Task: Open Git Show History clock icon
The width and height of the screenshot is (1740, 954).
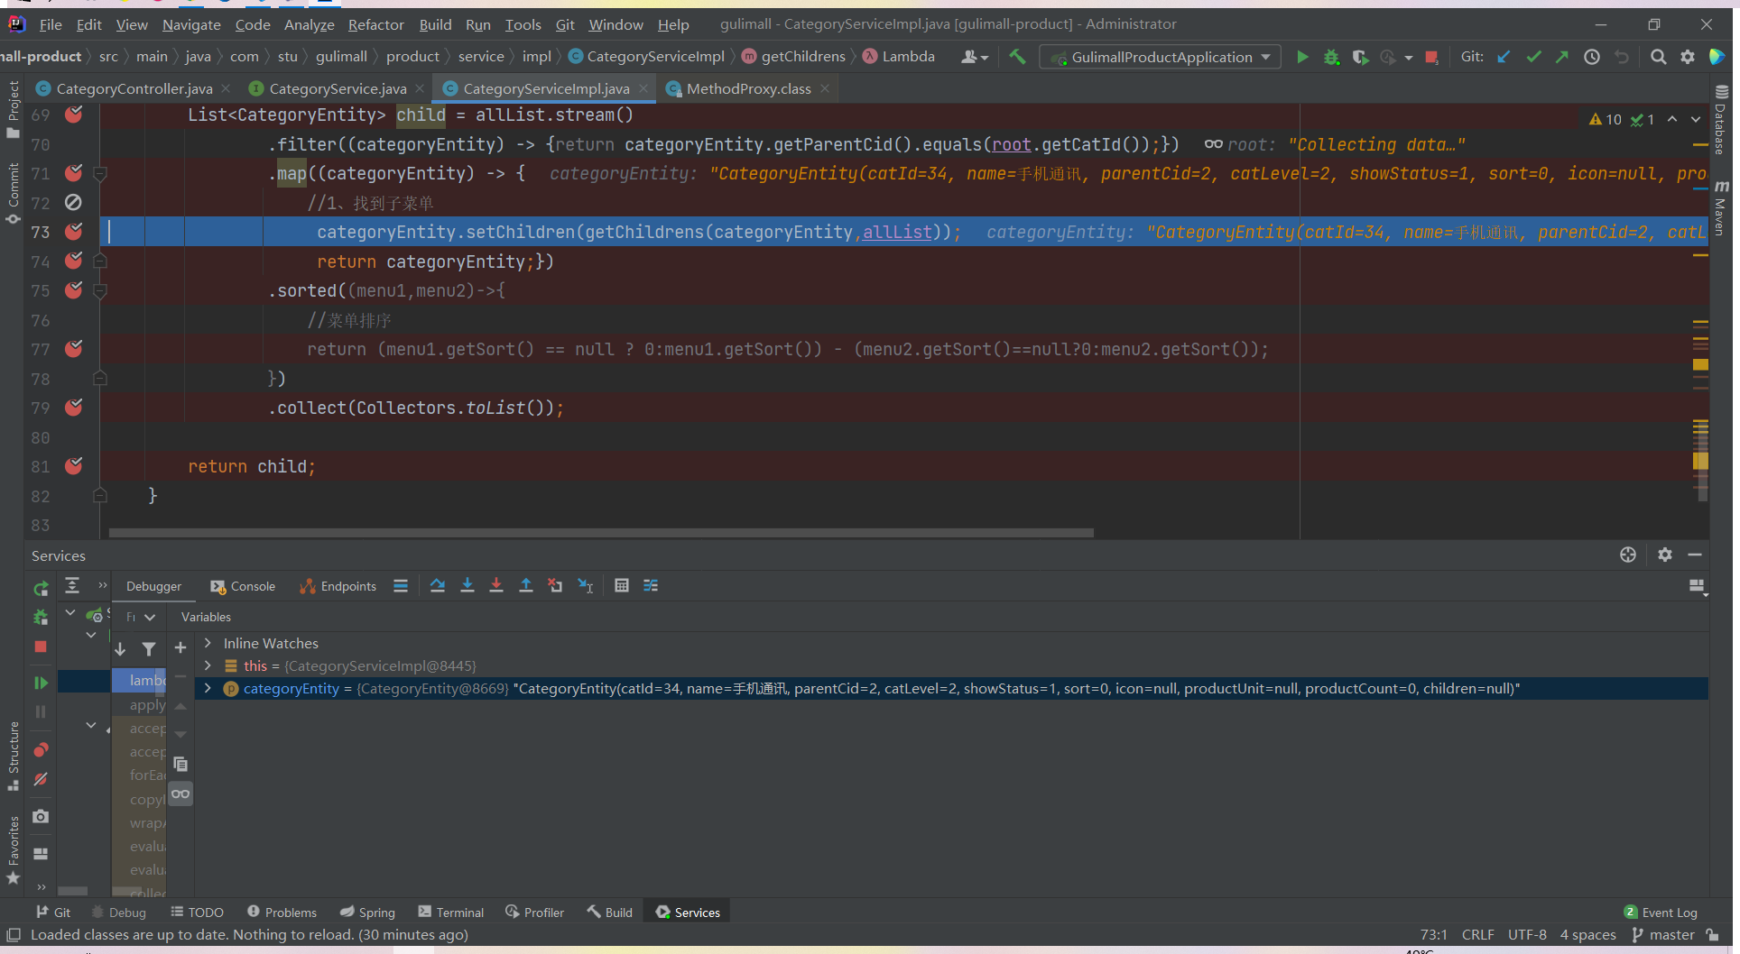Action: 1592,57
